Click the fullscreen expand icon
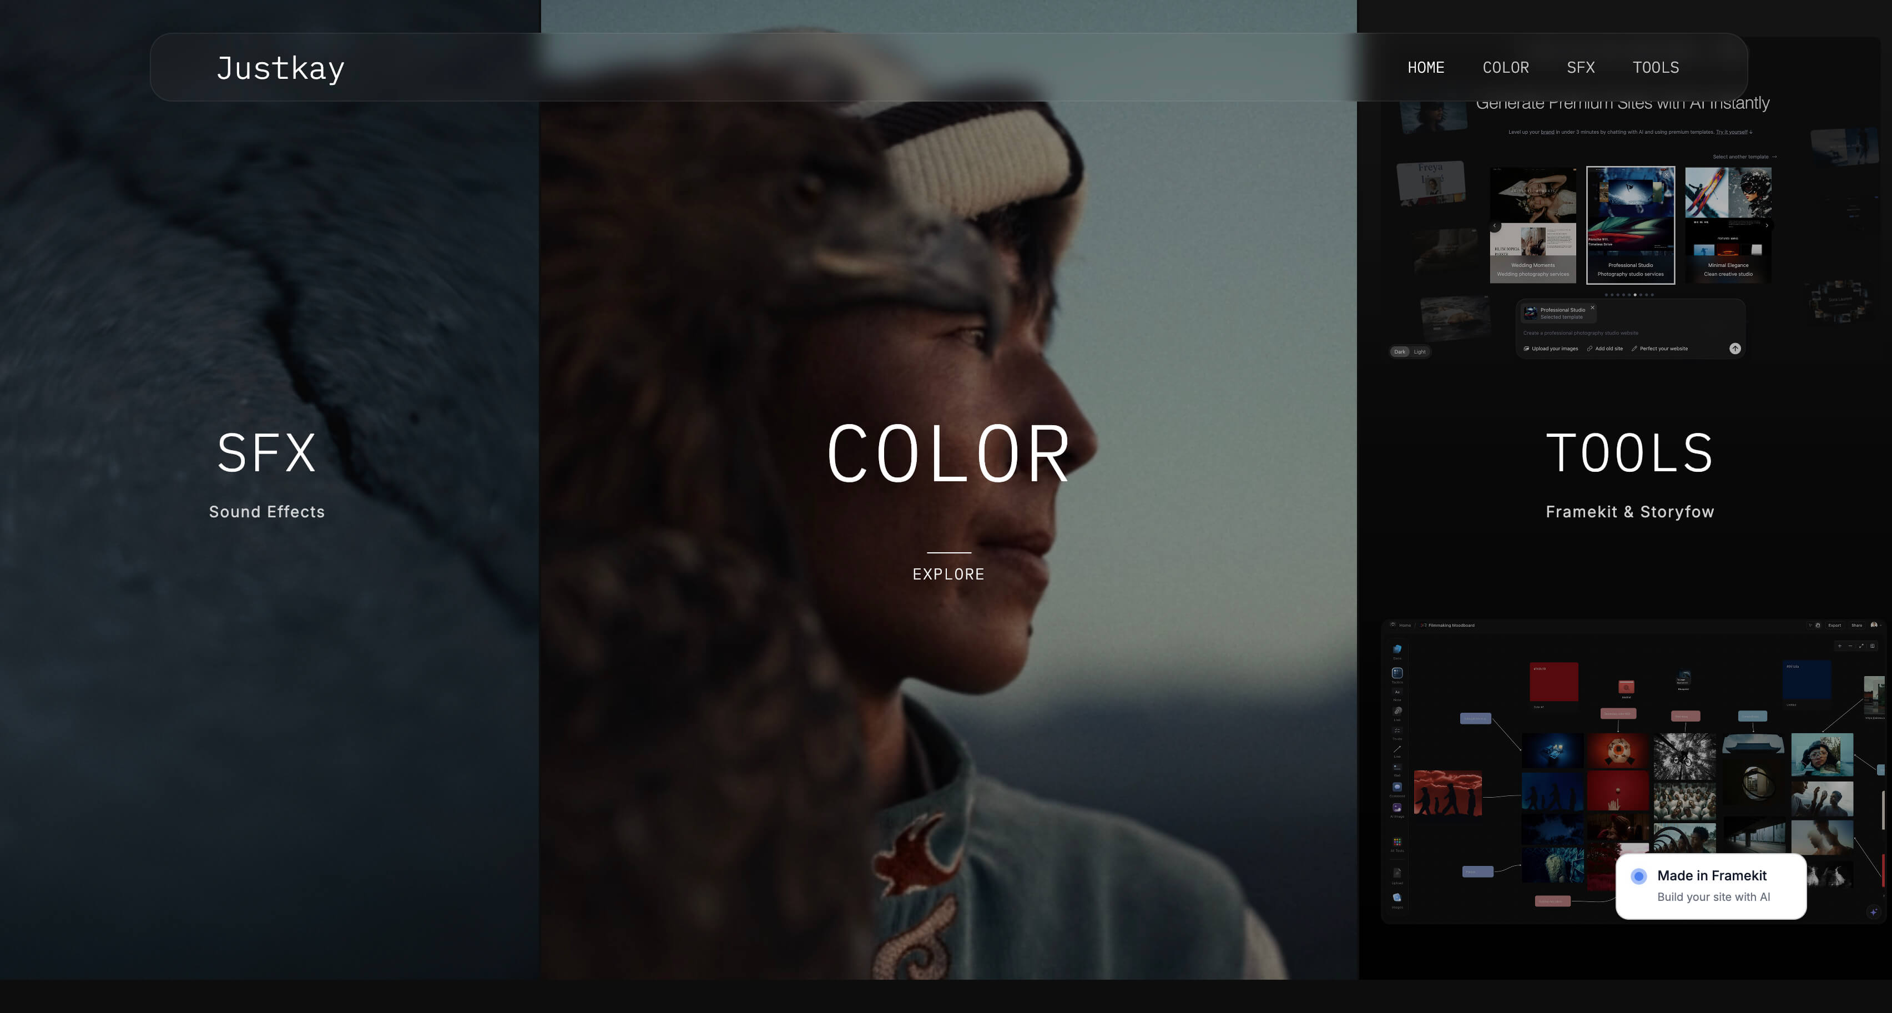This screenshot has width=1892, height=1013. click(1861, 647)
